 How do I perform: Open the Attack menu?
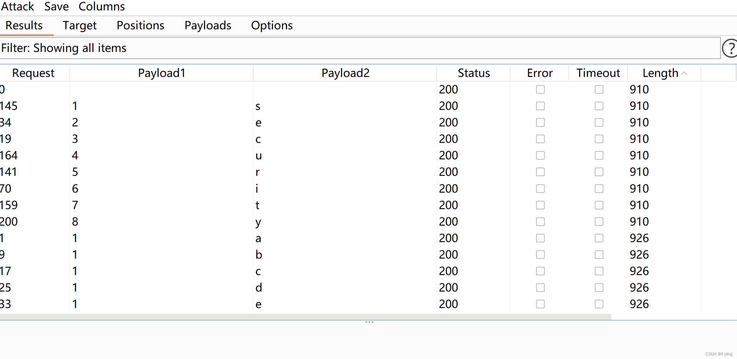pyautogui.click(x=17, y=6)
